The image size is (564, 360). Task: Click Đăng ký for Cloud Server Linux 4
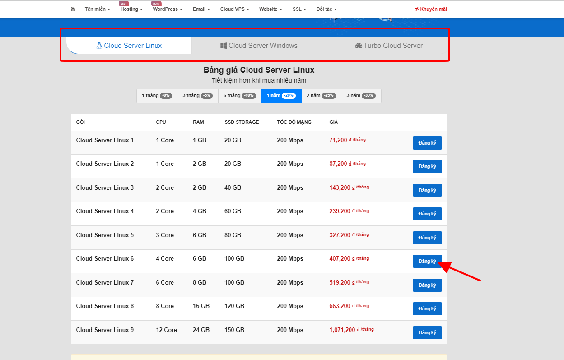(x=427, y=214)
